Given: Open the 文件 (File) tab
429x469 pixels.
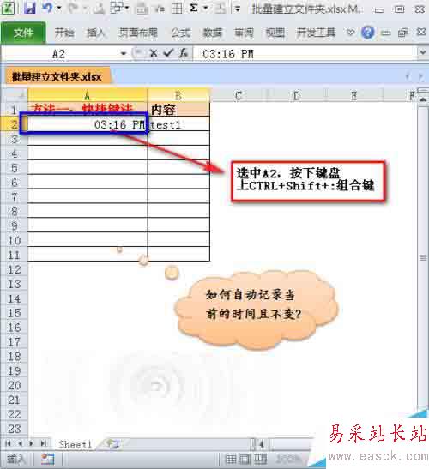Looking at the screenshot, I should pos(23,33).
